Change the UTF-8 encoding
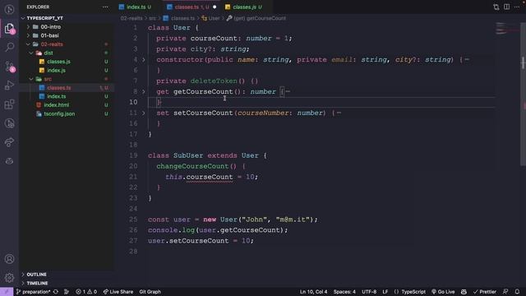This screenshot has height=296, width=526. (369, 292)
